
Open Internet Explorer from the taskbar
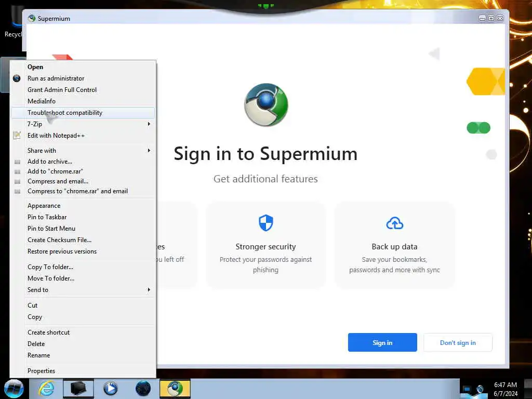[x=46, y=389]
